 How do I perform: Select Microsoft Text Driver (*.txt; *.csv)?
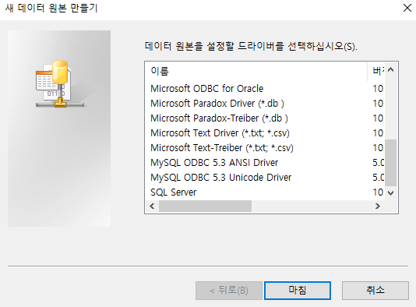point(220,133)
